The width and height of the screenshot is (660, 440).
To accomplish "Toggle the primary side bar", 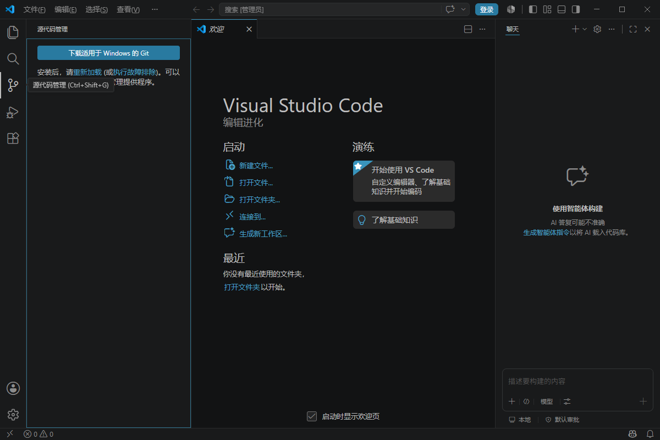I will coord(533,9).
